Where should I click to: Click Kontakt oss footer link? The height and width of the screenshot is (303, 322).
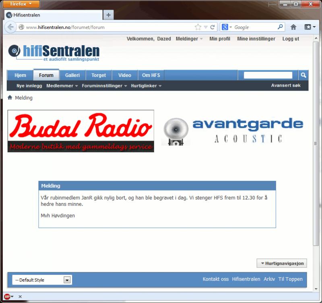216,279
